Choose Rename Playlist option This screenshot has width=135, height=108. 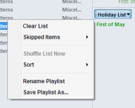click(x=44, y=81)
